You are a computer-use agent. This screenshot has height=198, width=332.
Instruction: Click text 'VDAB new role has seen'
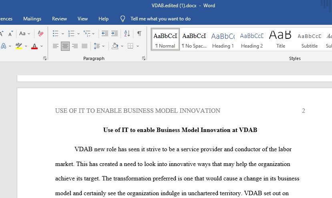(x=107, y=149)
